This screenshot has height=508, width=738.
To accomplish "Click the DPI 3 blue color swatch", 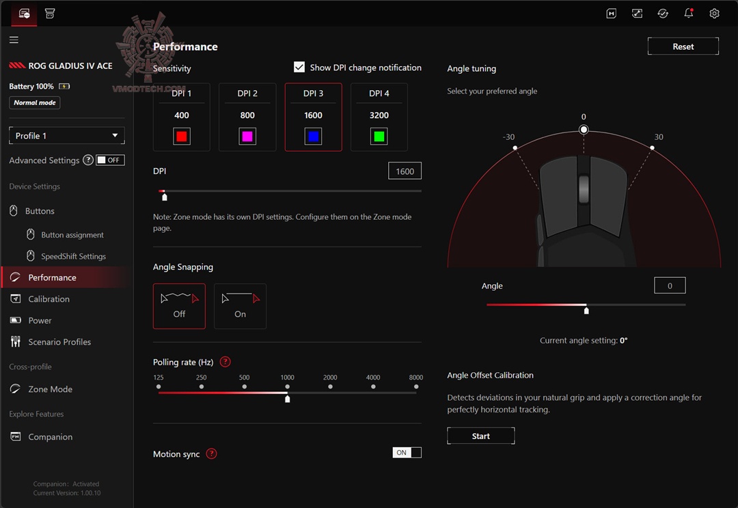I will coord(314,137).
